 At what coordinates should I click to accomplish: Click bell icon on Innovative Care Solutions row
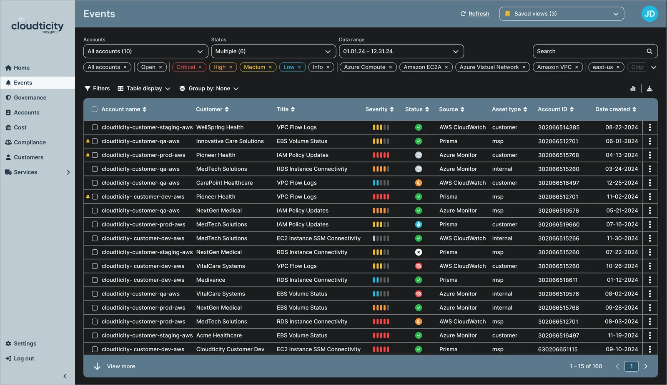88,142
